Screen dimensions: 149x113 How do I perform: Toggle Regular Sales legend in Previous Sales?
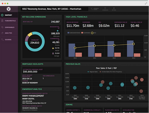[x=93, y=72]
